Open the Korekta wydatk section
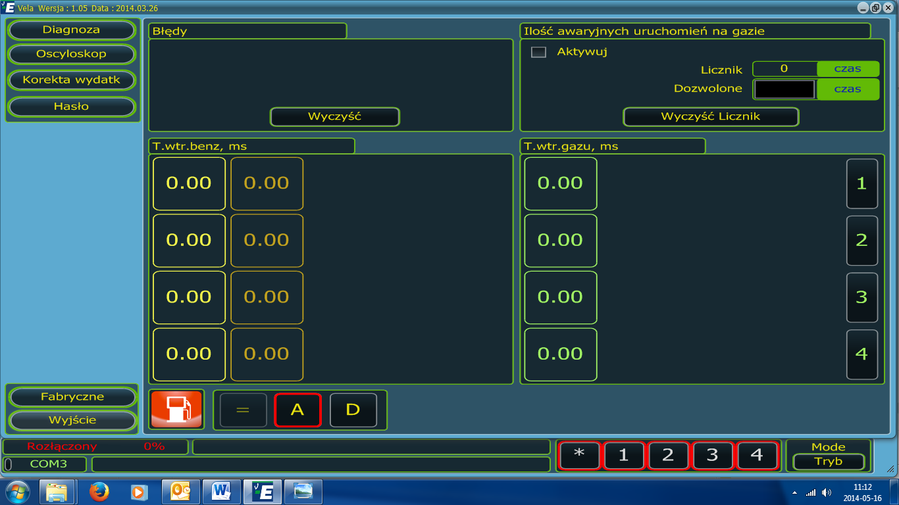 pos(71,80)
